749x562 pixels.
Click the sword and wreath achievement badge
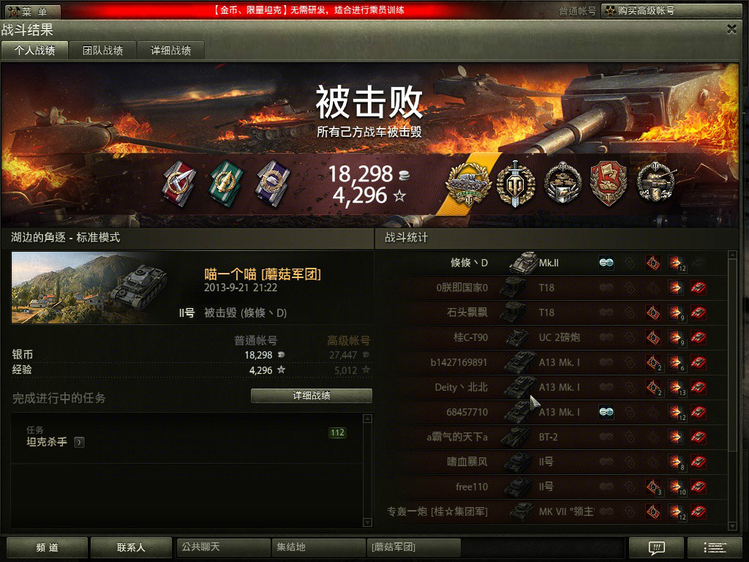[x=515, y=184]
